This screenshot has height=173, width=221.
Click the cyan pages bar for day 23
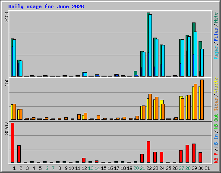click(157, 58)
